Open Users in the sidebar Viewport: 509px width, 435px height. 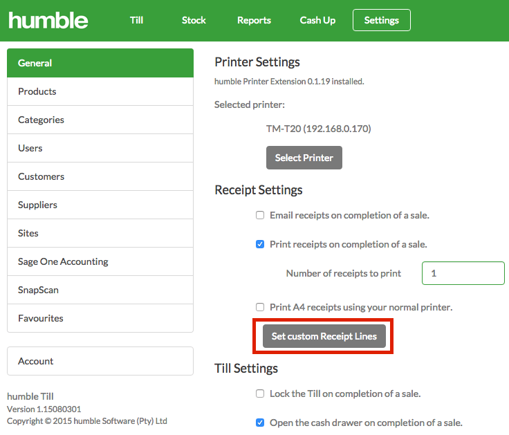pos(100,148)
